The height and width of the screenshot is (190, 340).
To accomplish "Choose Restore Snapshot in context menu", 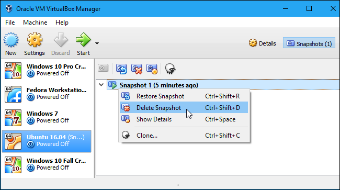I will point(184,96).
